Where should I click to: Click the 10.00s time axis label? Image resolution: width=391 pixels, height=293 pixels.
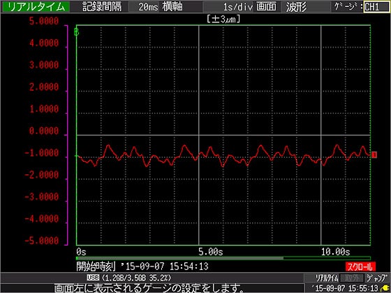pos(335,252)
